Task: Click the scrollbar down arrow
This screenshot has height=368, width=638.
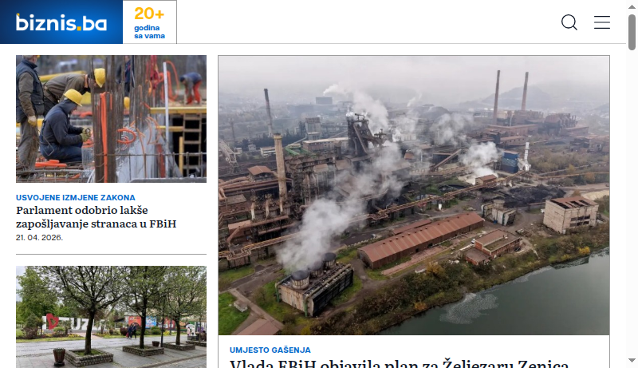Action: point(632,360)
